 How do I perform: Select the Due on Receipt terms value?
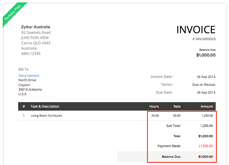(x=204, y=85)
